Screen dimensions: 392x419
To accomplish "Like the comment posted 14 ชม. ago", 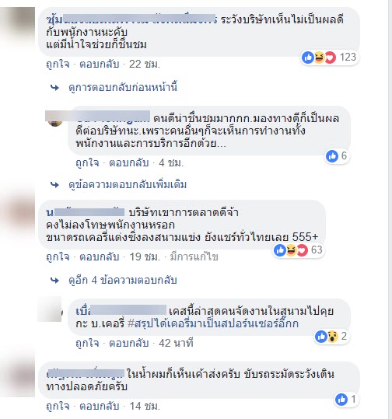I will coord(58,406).
